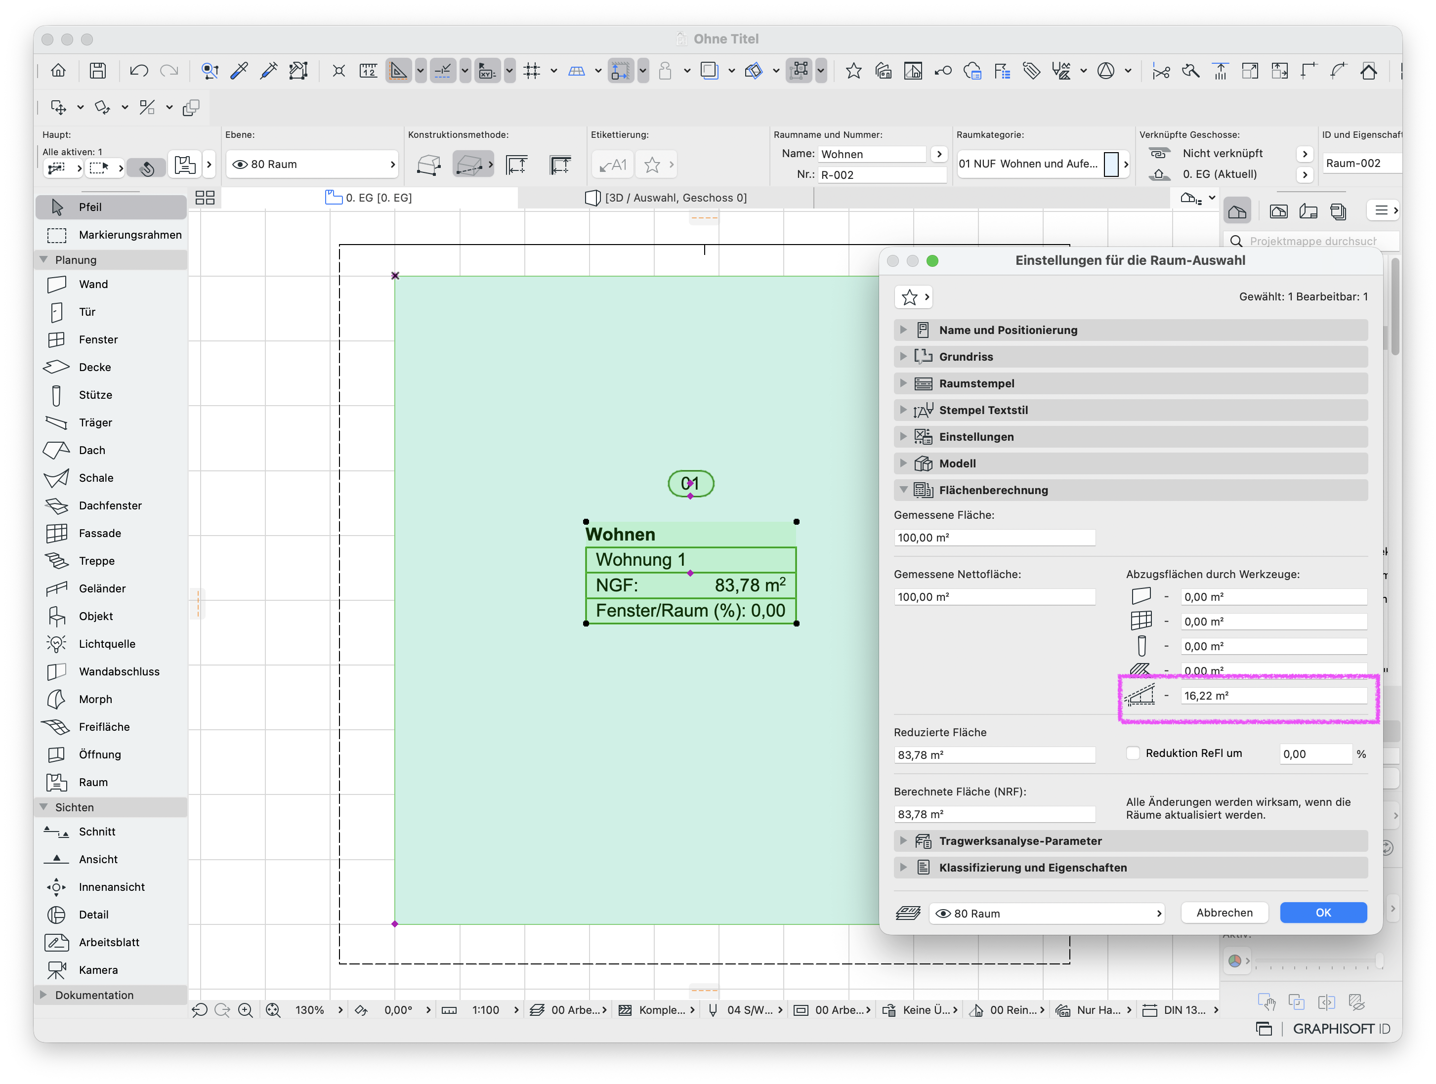Screen dimensions: 1436x1084
Task: Click the Undo arrow in toolbar
Action: [x=138, y=71]
